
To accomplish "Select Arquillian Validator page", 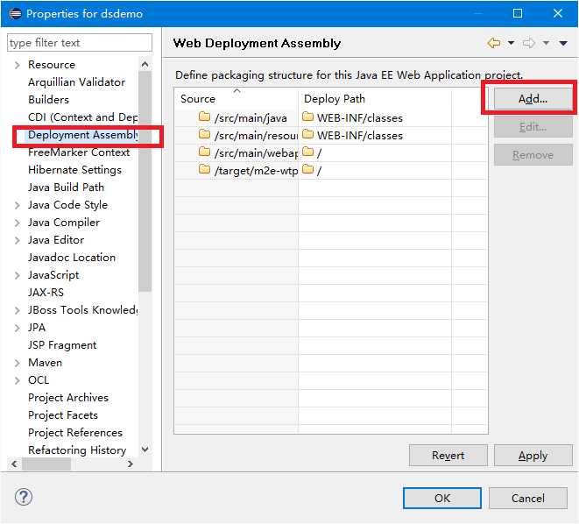I will (x=76, y=82).
